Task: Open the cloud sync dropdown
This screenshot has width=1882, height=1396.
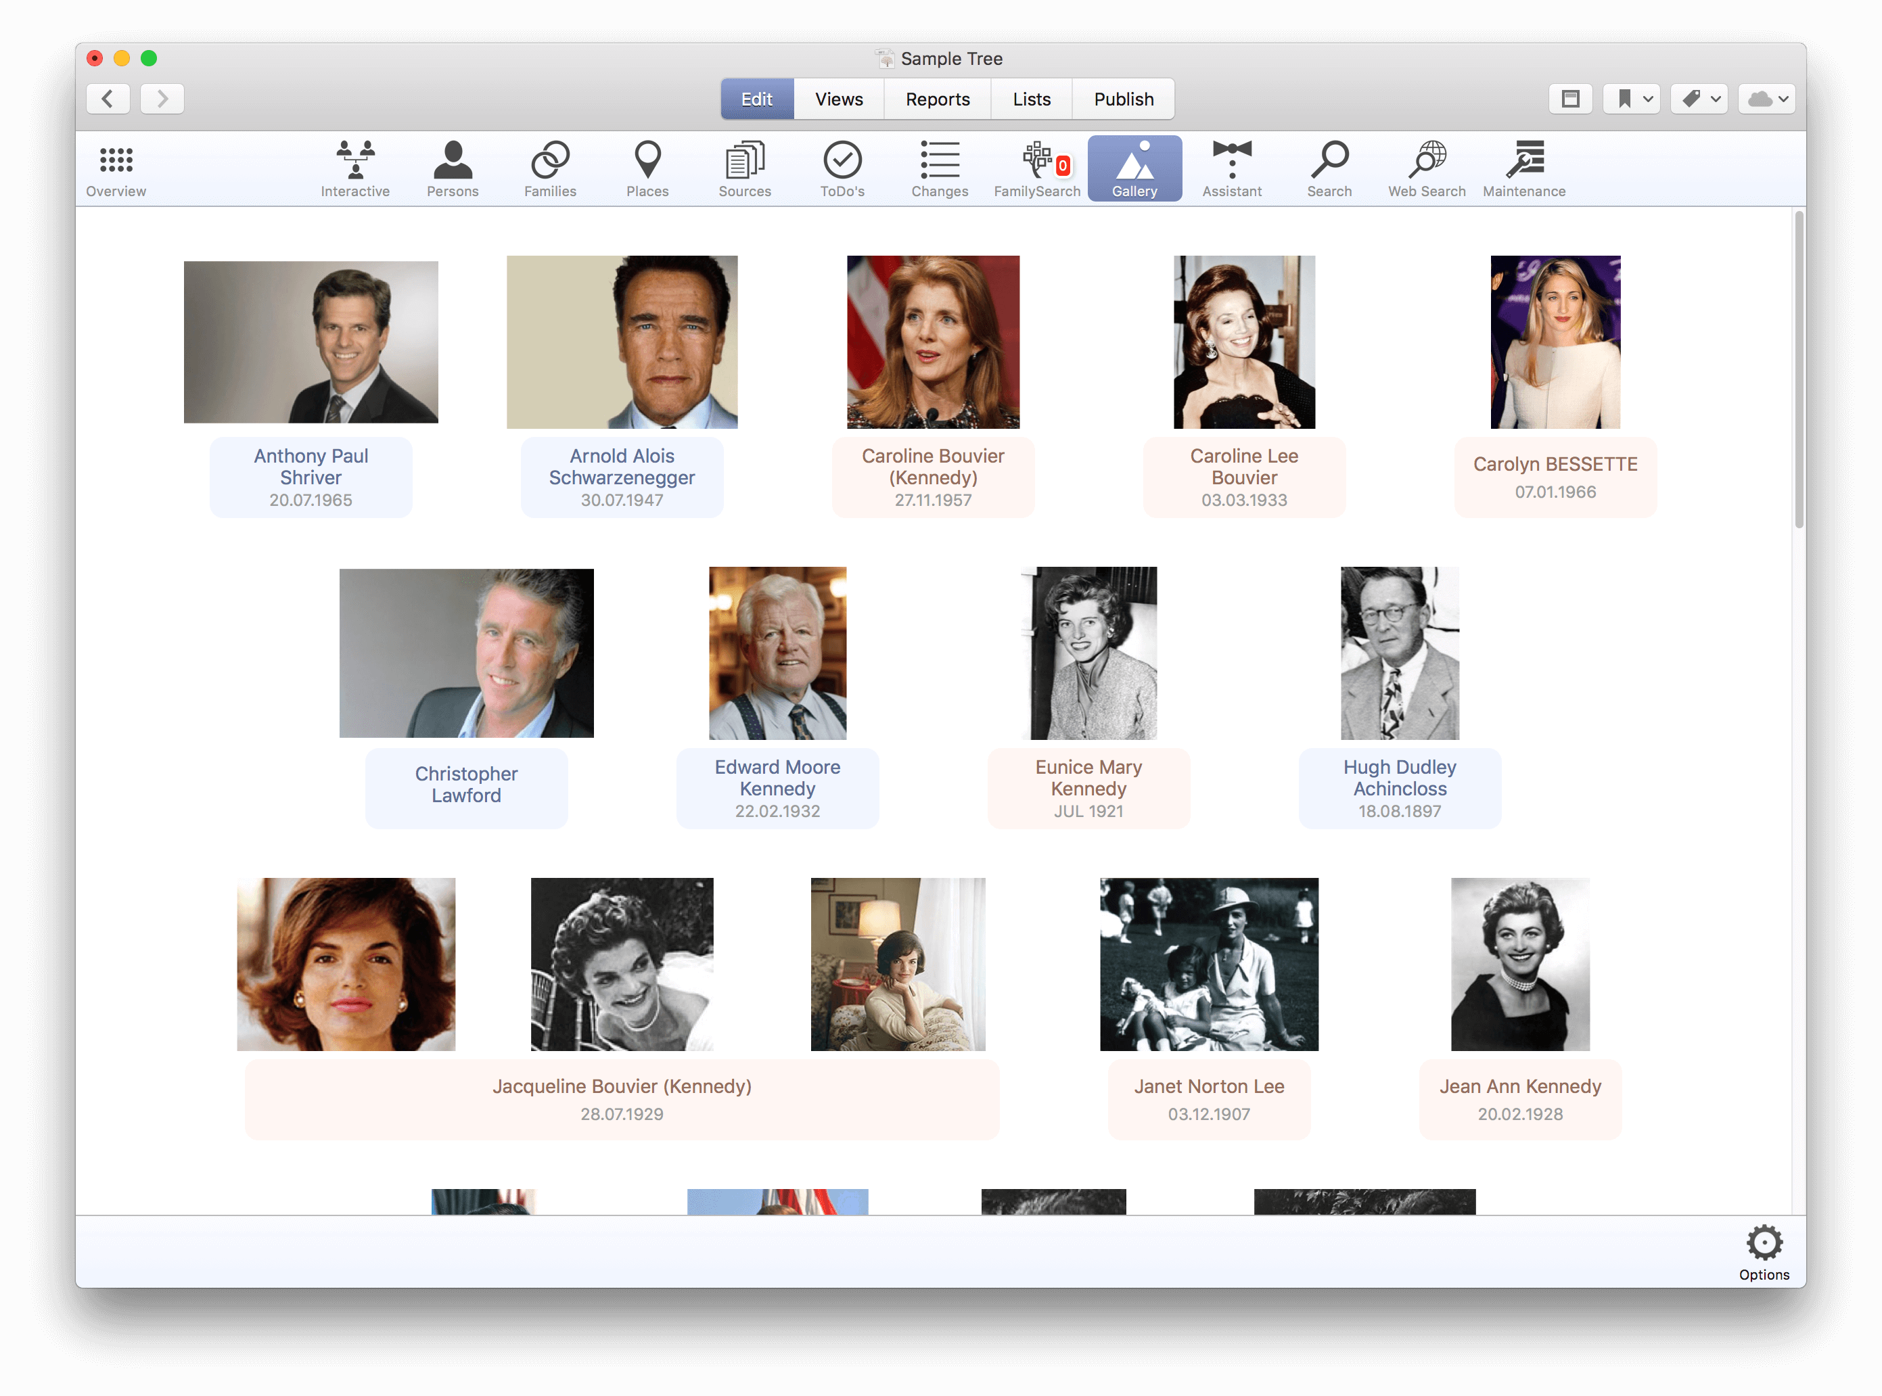Action: [1767, 99]
